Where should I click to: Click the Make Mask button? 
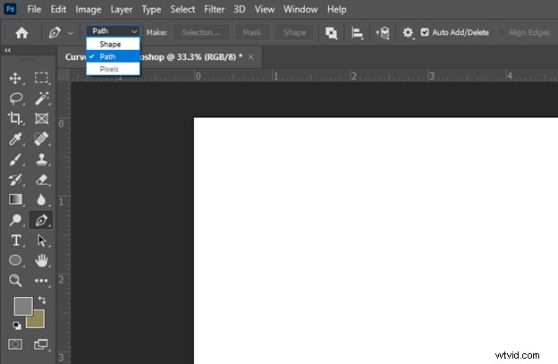tap(252, 32)
